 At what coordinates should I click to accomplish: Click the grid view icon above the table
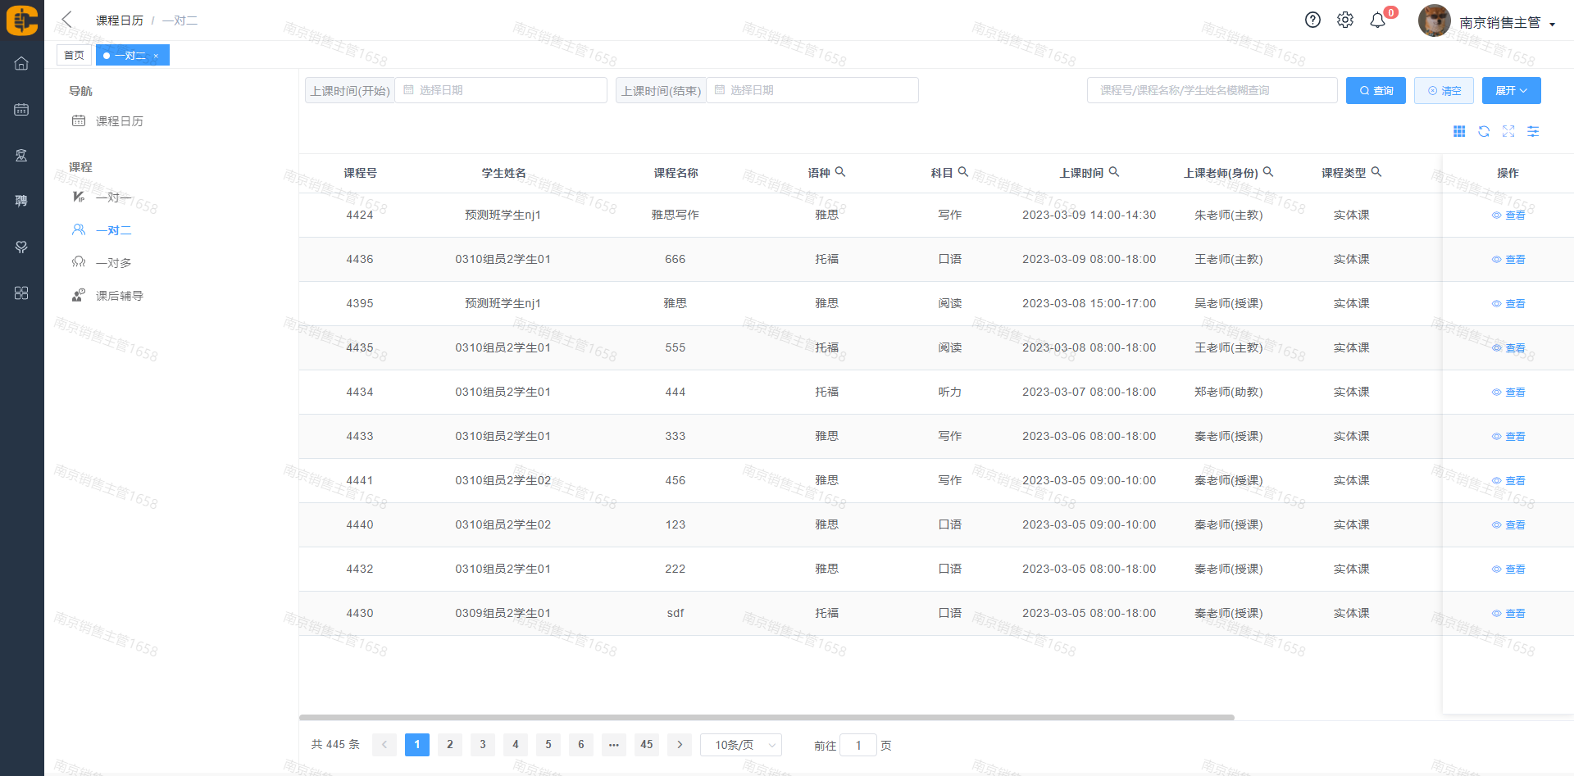(1459, 131)
